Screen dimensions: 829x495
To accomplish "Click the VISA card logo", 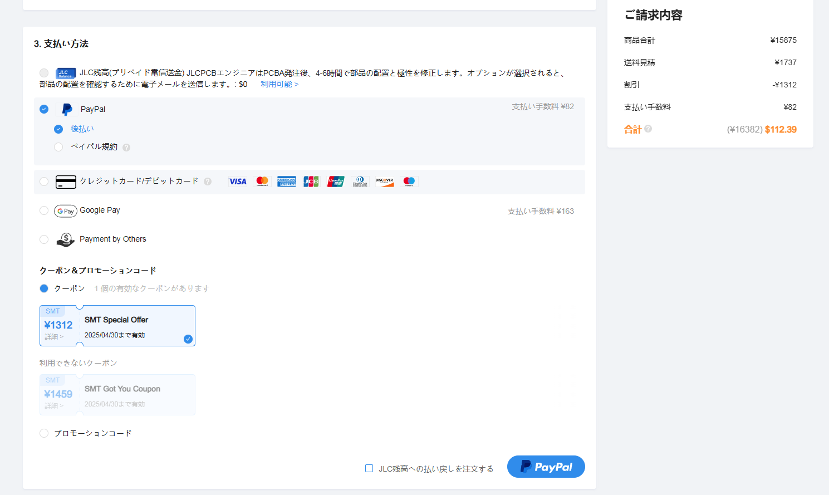I will pyautogui.click(x=238, y=182).
